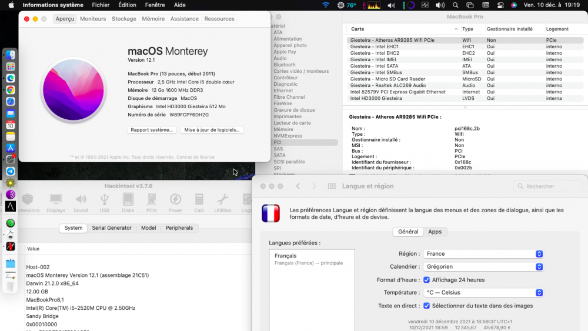Open the Notes app in the Dock

[x=11, y=136]
